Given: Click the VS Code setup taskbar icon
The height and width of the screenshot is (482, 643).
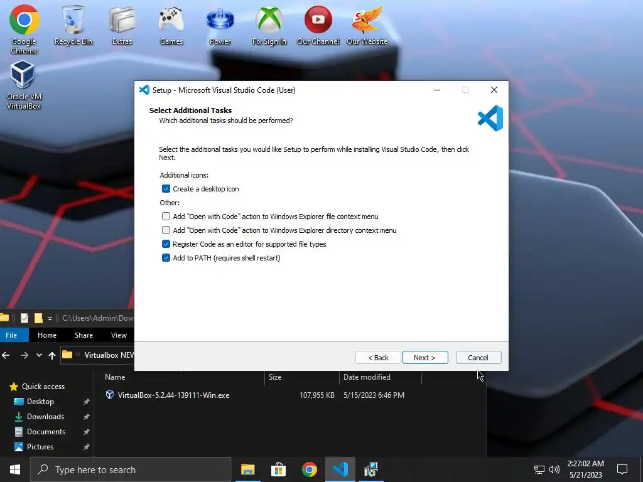Looking at the screenshot, I should pos(340,469).
